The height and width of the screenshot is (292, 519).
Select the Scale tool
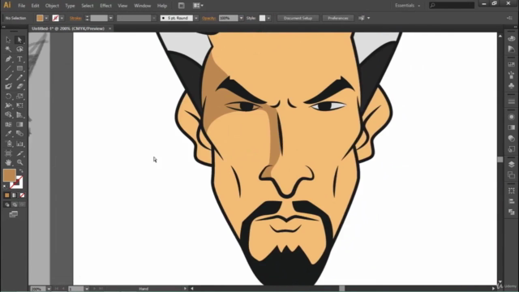click(x=19, y=97)
